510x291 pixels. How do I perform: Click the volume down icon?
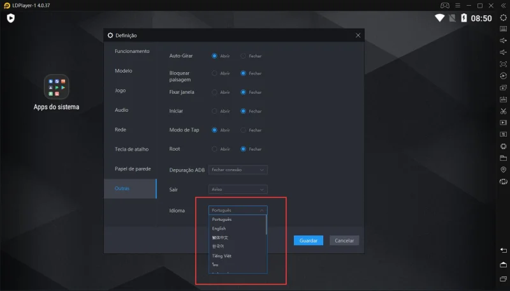click(503, 52)
